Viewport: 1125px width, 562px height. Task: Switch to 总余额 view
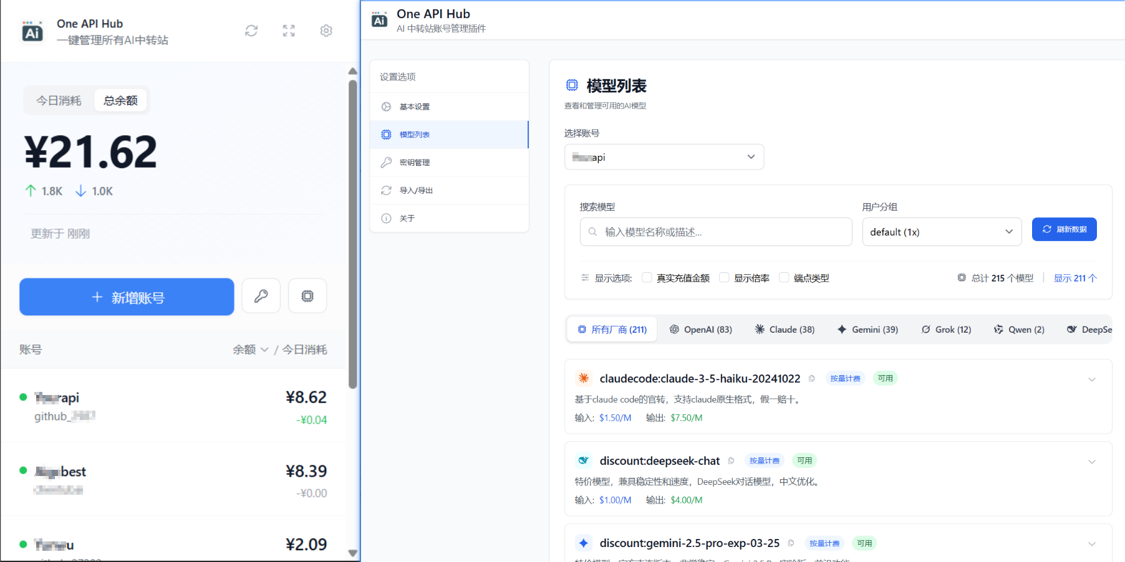coord(120,100)
